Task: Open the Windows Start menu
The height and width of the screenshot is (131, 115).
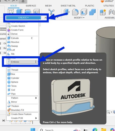Action: click(x=33, y=129)
